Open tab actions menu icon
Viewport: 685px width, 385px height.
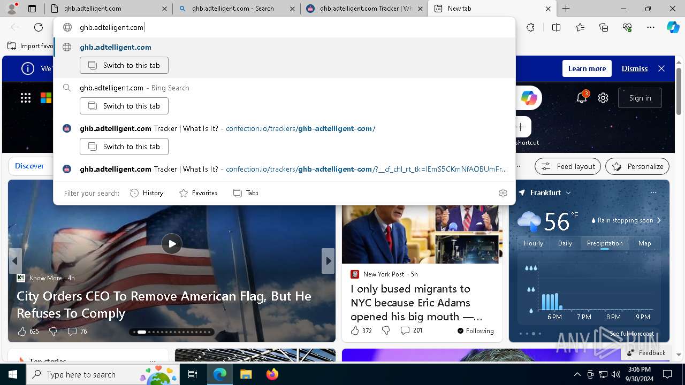click(x=32, y=9)
